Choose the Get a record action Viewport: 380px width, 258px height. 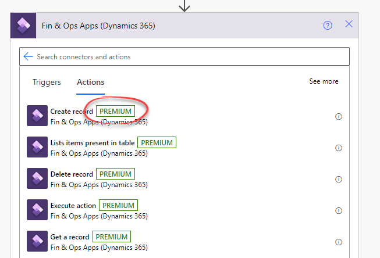click(70, 237)
